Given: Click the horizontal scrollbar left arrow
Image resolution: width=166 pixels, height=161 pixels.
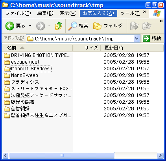Looking at the screenshot, I should click(6, 156).
